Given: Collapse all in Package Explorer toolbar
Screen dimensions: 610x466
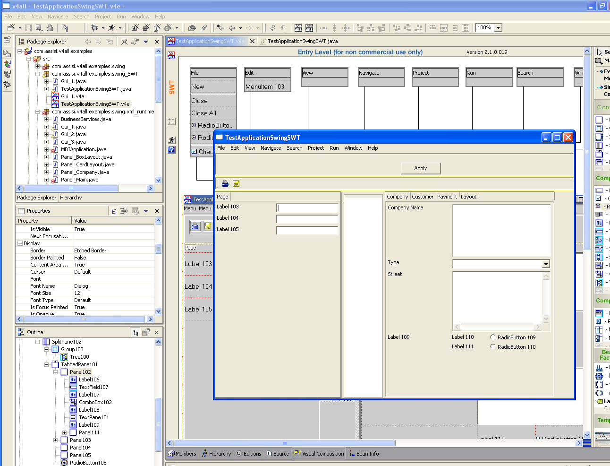Looking at the screenshot, I should (124, 42).
